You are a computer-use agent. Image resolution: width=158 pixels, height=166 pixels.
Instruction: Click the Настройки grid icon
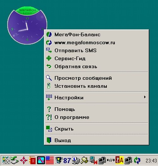(49, 98)
